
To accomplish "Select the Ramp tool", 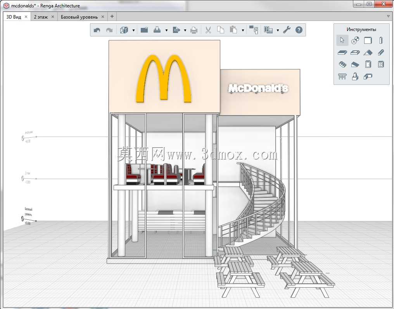I will [355, 65].
